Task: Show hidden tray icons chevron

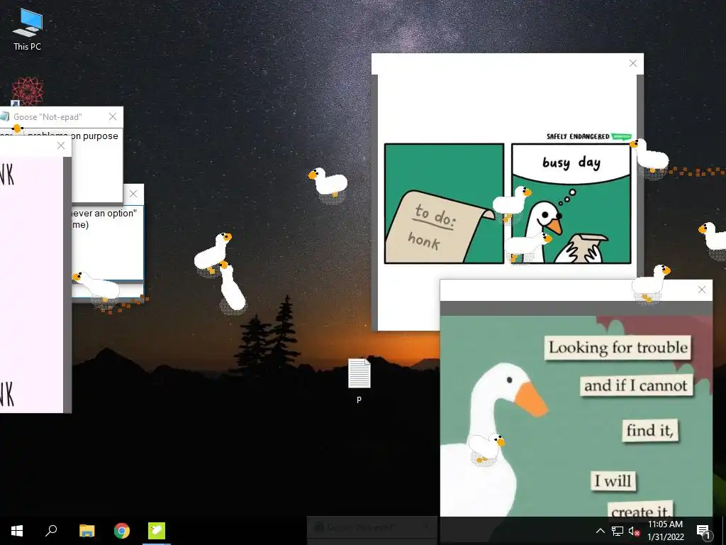Action: (600, 531)
